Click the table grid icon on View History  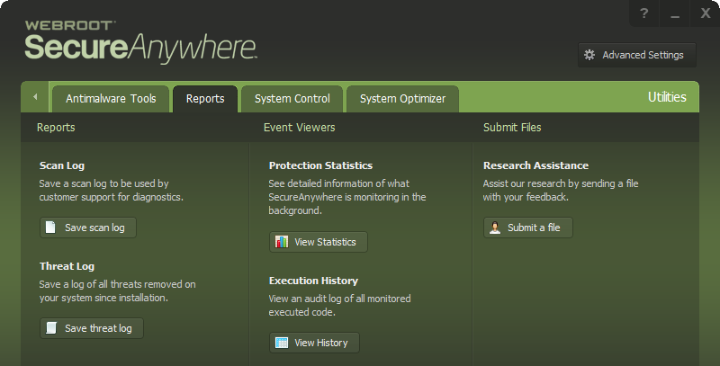pos(282,343)
